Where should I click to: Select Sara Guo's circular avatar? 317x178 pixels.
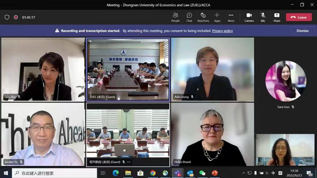(x=285, y=81)
